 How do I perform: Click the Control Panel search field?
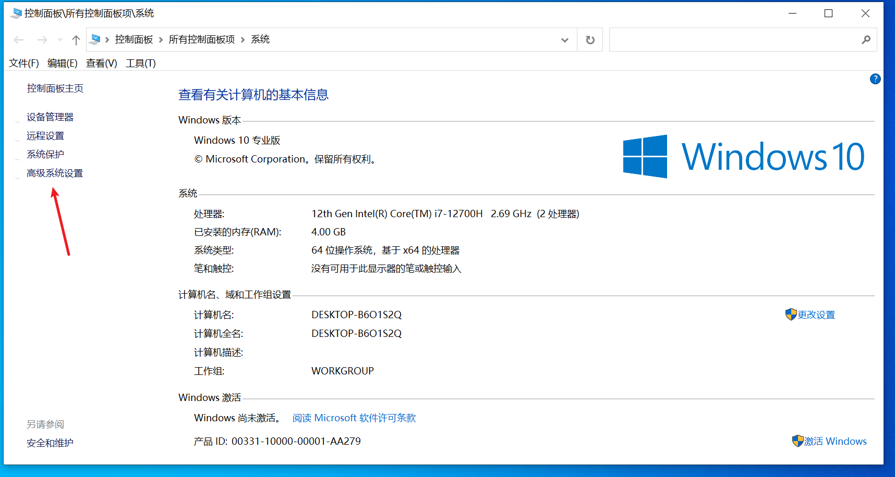tap(733, 40)
